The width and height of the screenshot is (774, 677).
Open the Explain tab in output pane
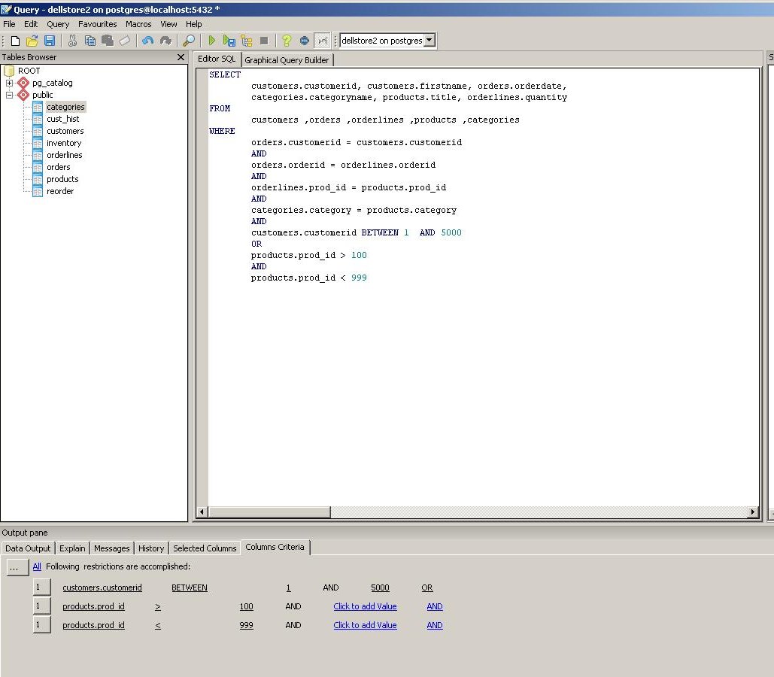pos(72,548)
